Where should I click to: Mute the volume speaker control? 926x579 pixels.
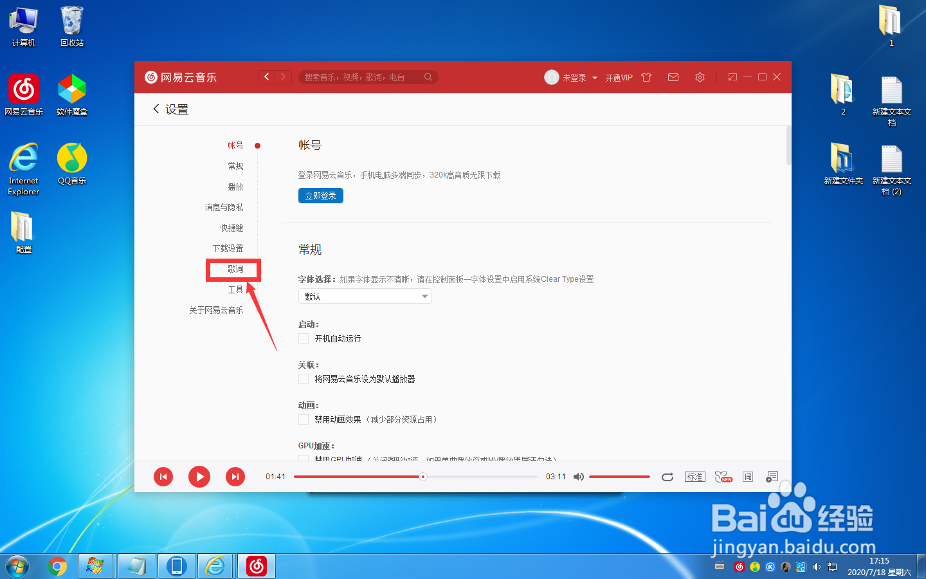pyautogui.click(x=578, y=477)
